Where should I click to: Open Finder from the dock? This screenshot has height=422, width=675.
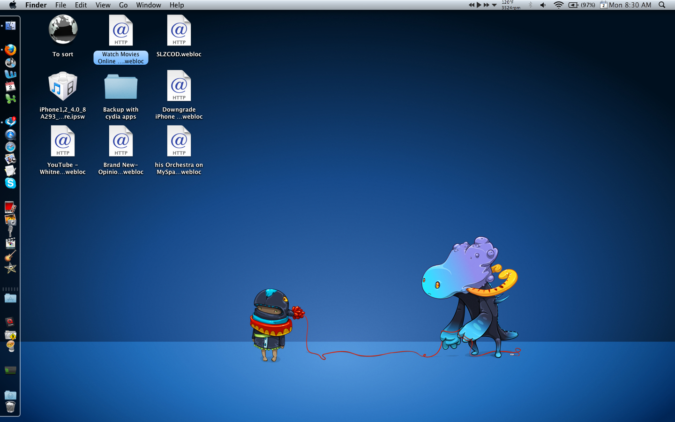[x=10, y=25]
